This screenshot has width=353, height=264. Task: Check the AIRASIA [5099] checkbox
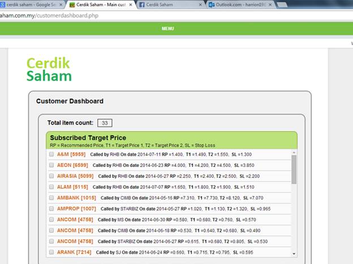(51, 176)
